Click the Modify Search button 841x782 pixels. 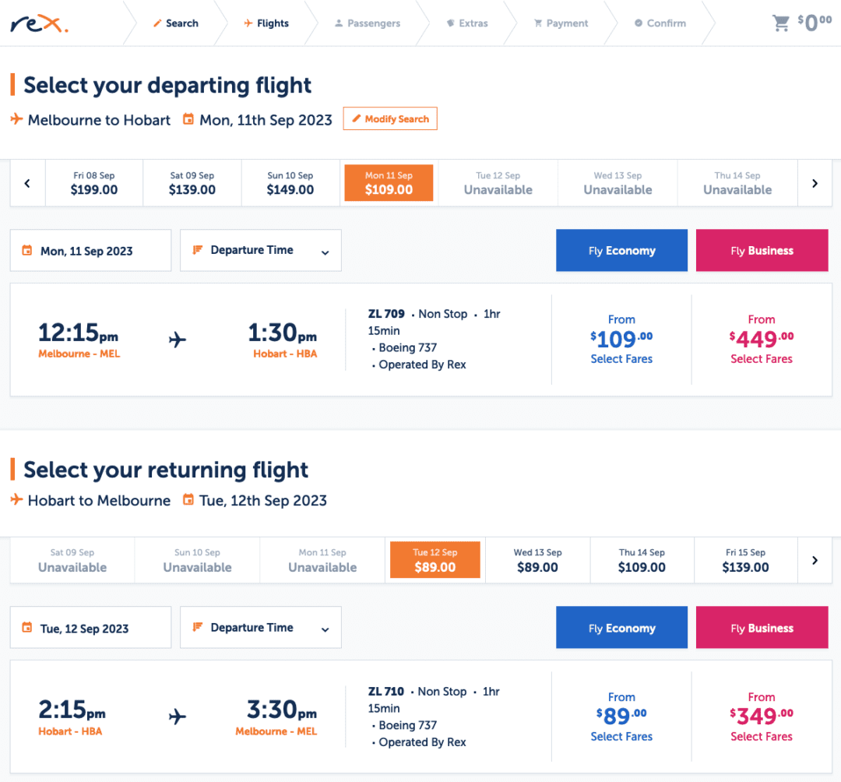point(389,118)
